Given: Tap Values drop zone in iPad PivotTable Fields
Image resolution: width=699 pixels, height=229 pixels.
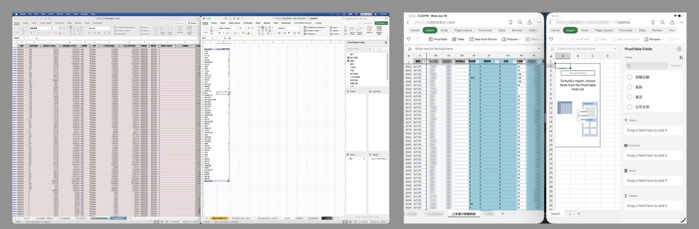Looking at the screenshot, I should pos(653,206).
